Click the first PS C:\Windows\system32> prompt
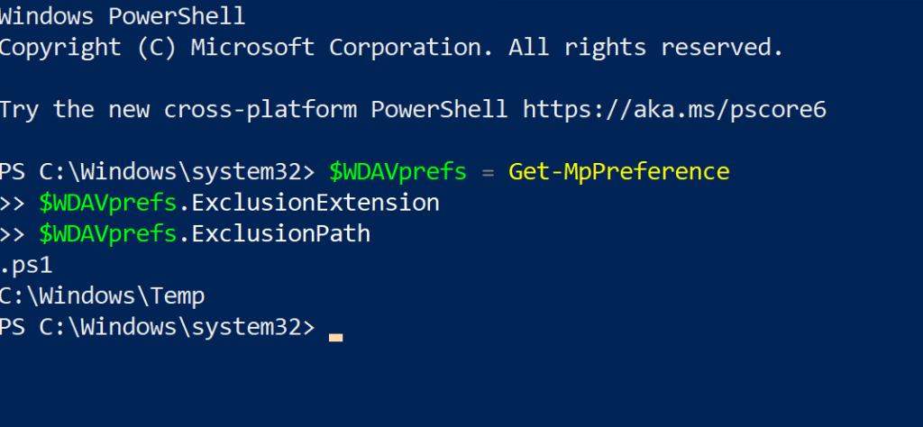This screenshot has height=427, width=923. (156, 171)
